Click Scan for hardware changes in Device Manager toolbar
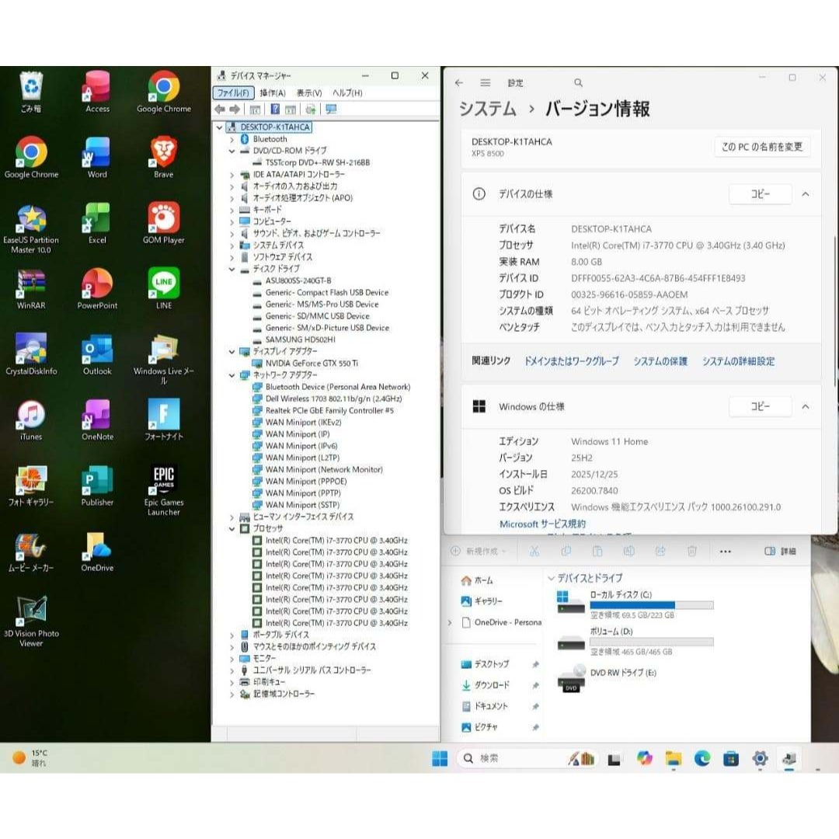 pos(309,109)
